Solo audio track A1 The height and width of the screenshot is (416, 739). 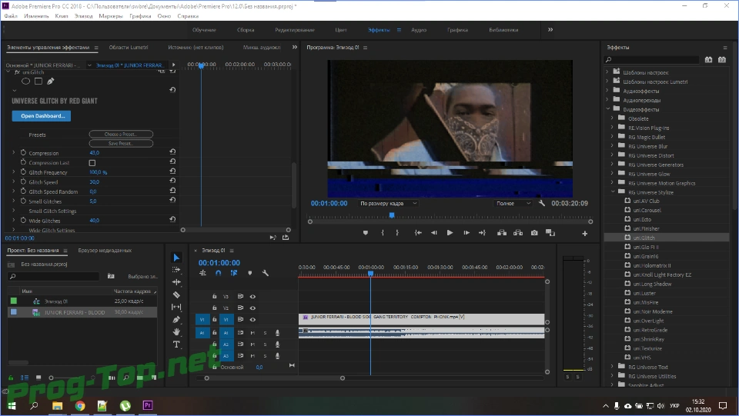[265, 333]
